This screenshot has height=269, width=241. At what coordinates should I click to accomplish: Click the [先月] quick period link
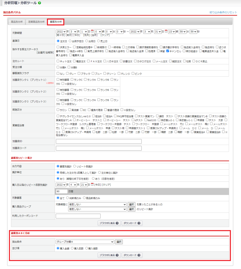pos(86,35)
